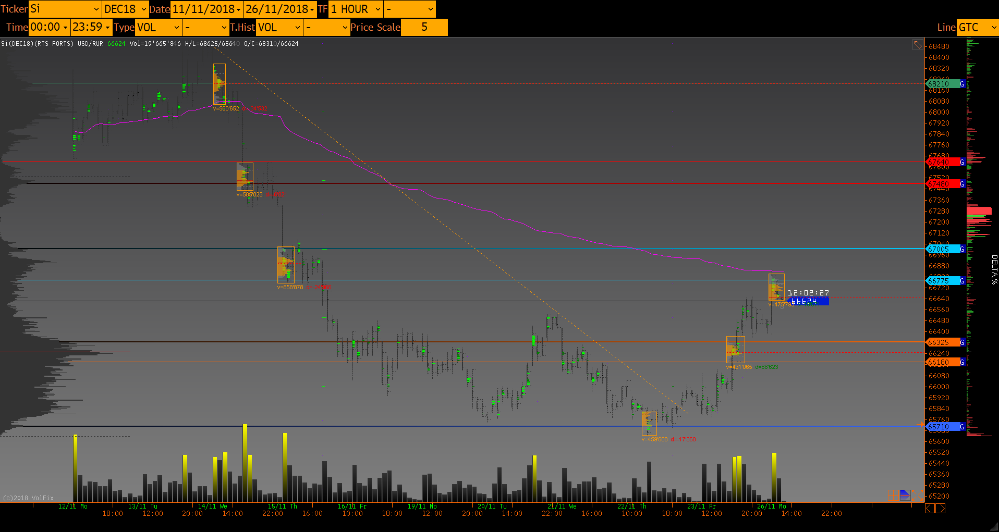The image size is (999, 532).
Task: Click the G marker beside level 66325
Action: point(962,342)
